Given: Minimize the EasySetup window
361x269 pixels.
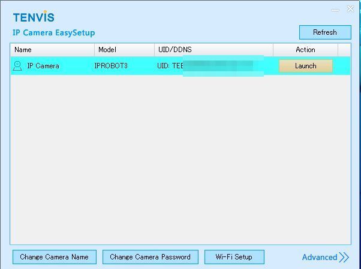Looking at the screenshot, I should [335, 10].
